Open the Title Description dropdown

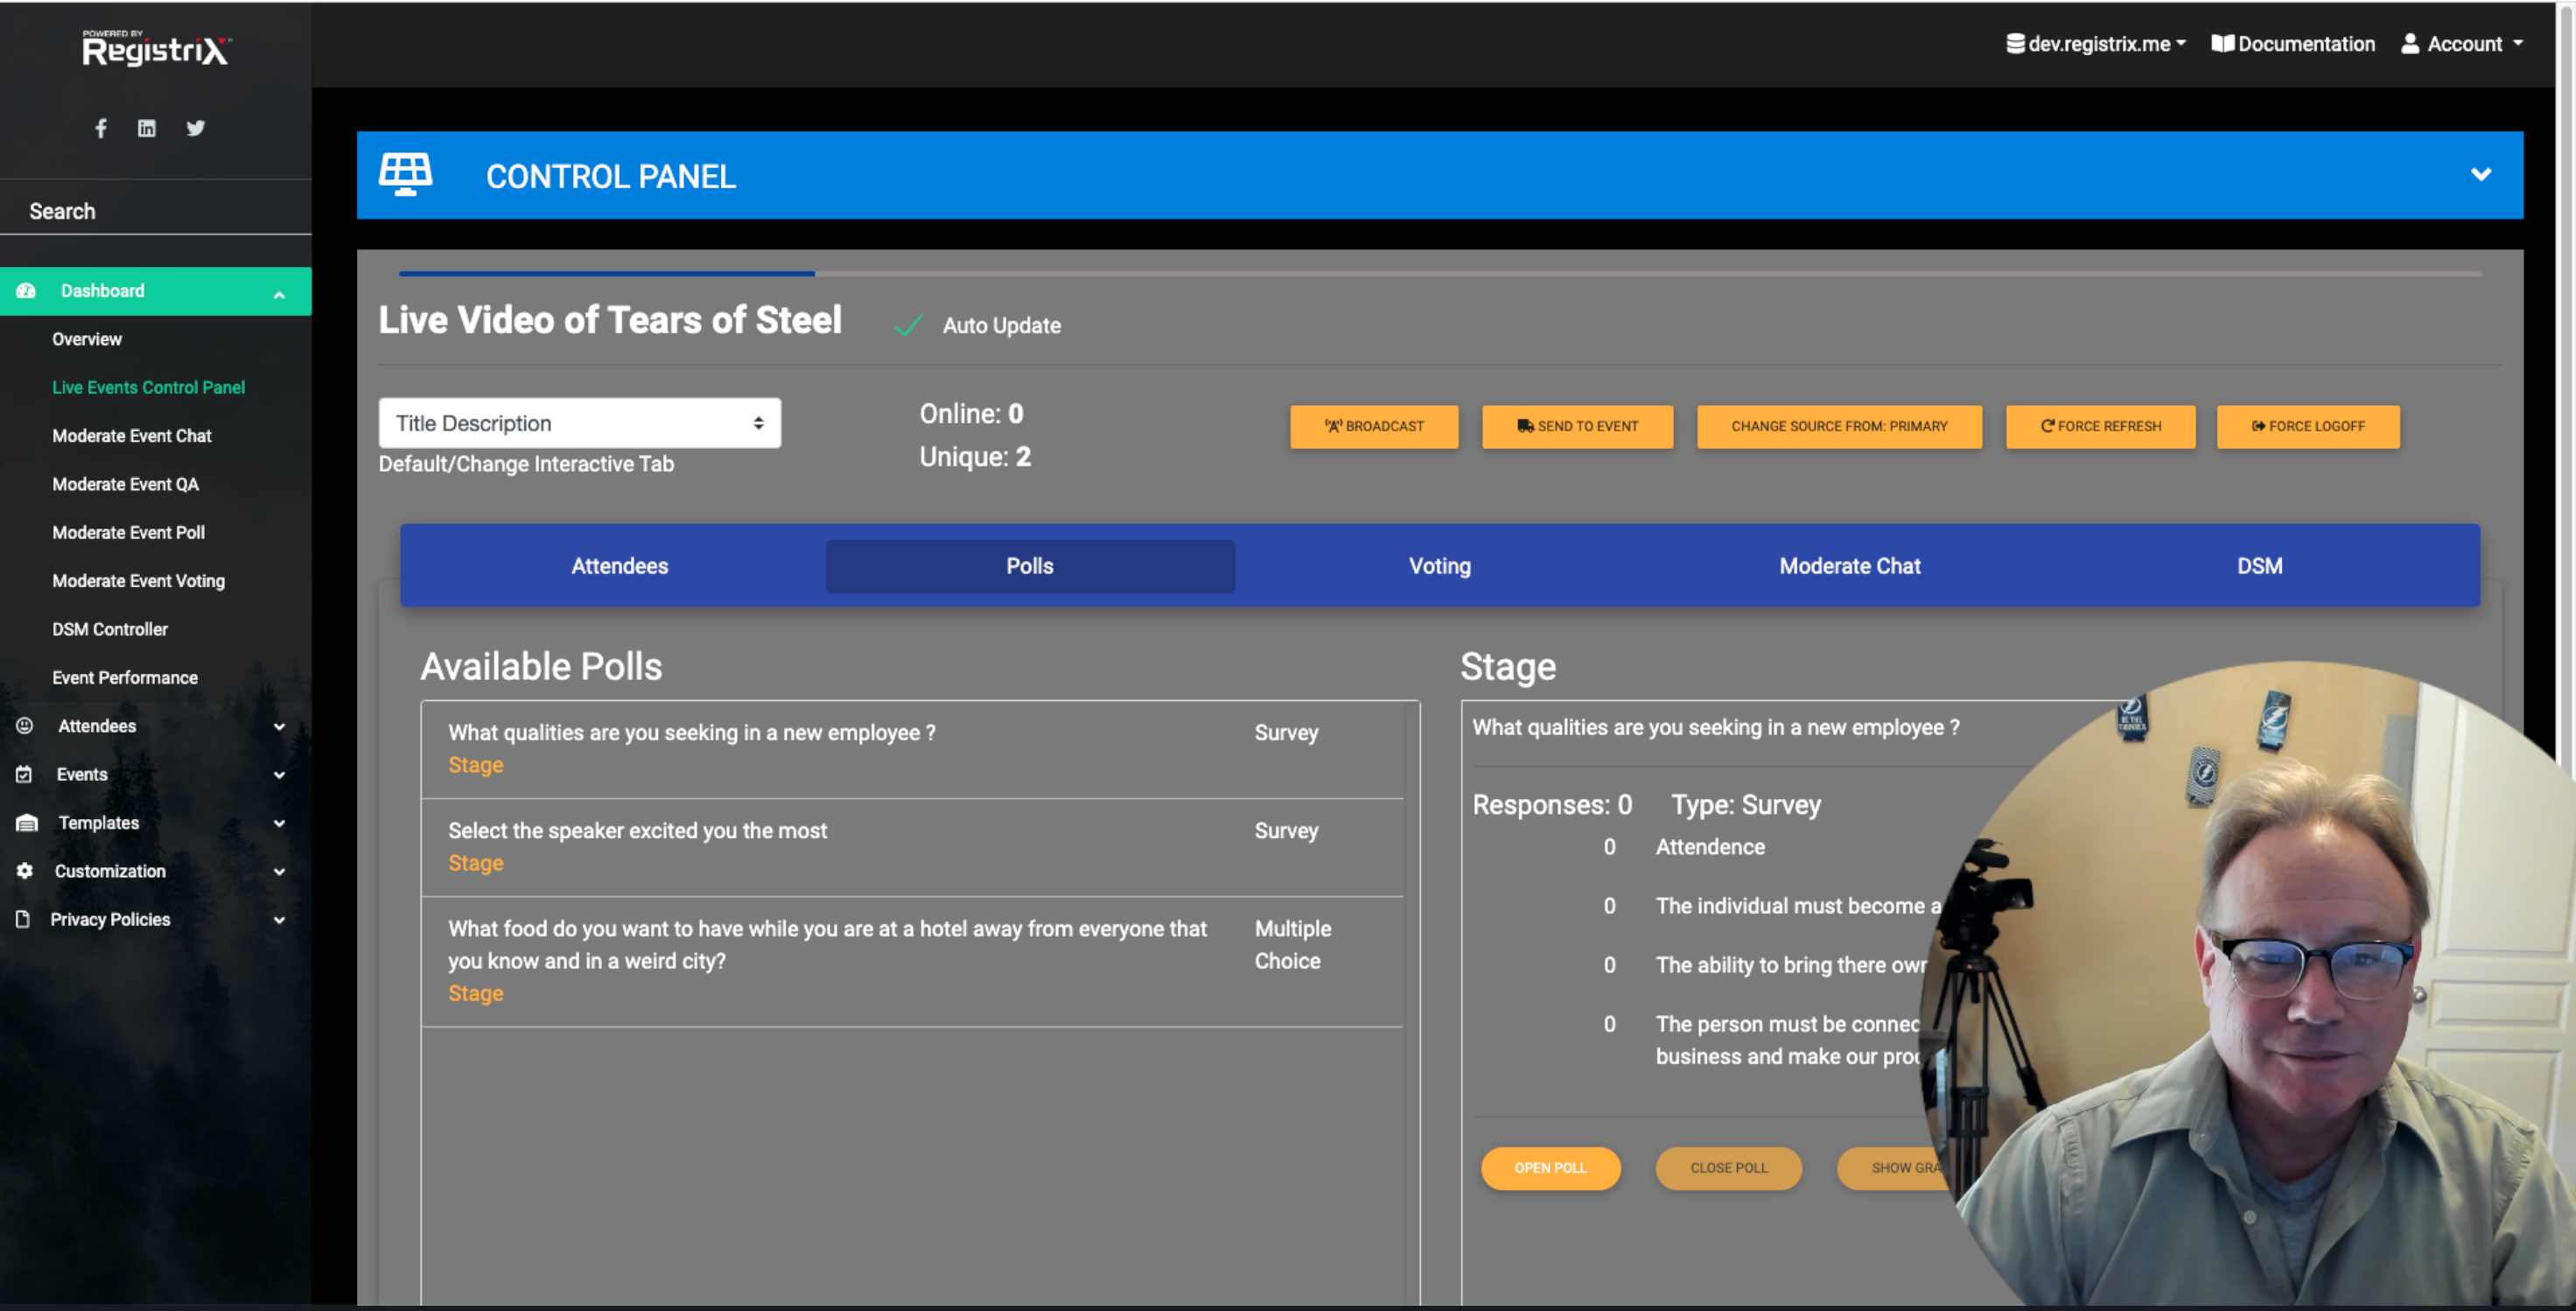579,423
